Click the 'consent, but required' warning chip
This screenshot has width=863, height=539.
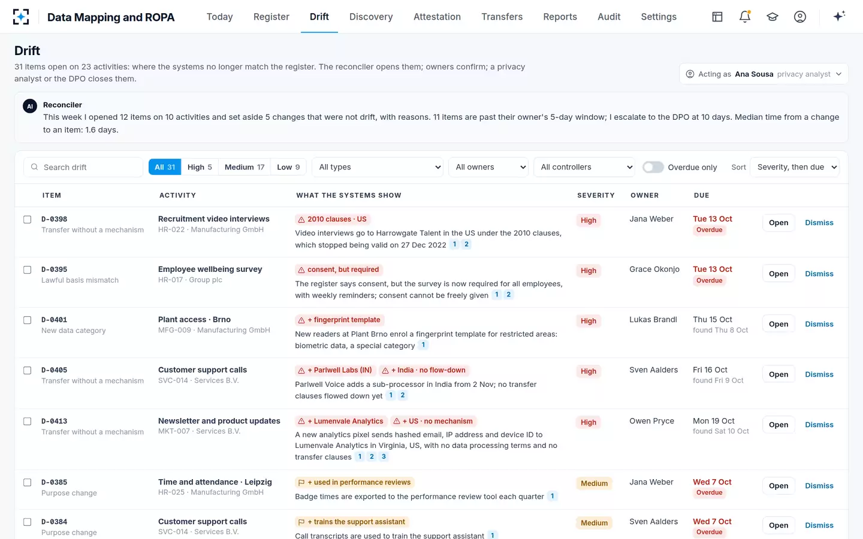click(339, 269)
